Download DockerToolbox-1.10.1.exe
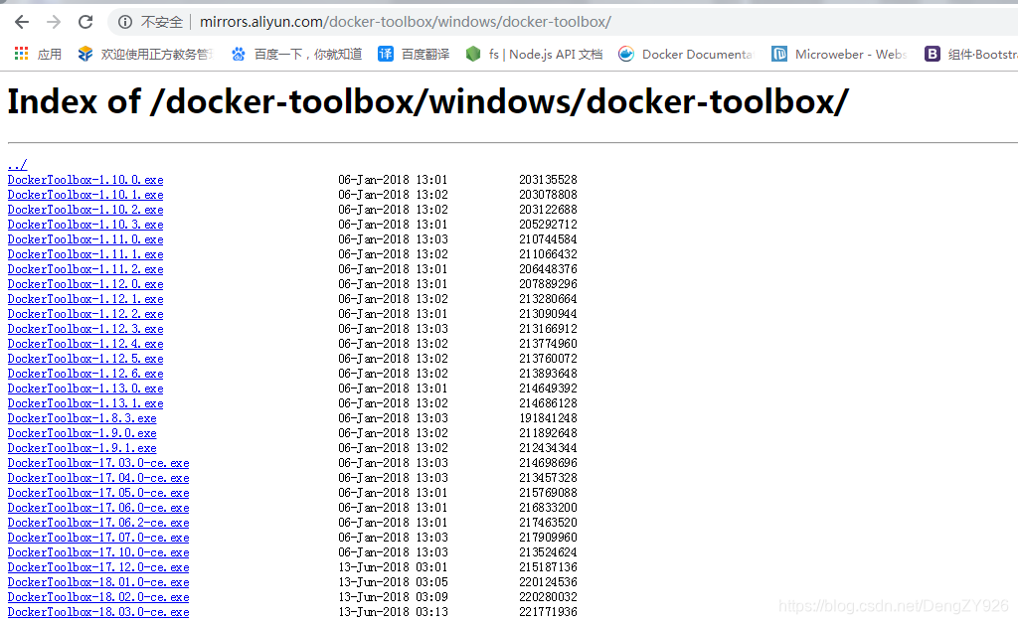 85,195
